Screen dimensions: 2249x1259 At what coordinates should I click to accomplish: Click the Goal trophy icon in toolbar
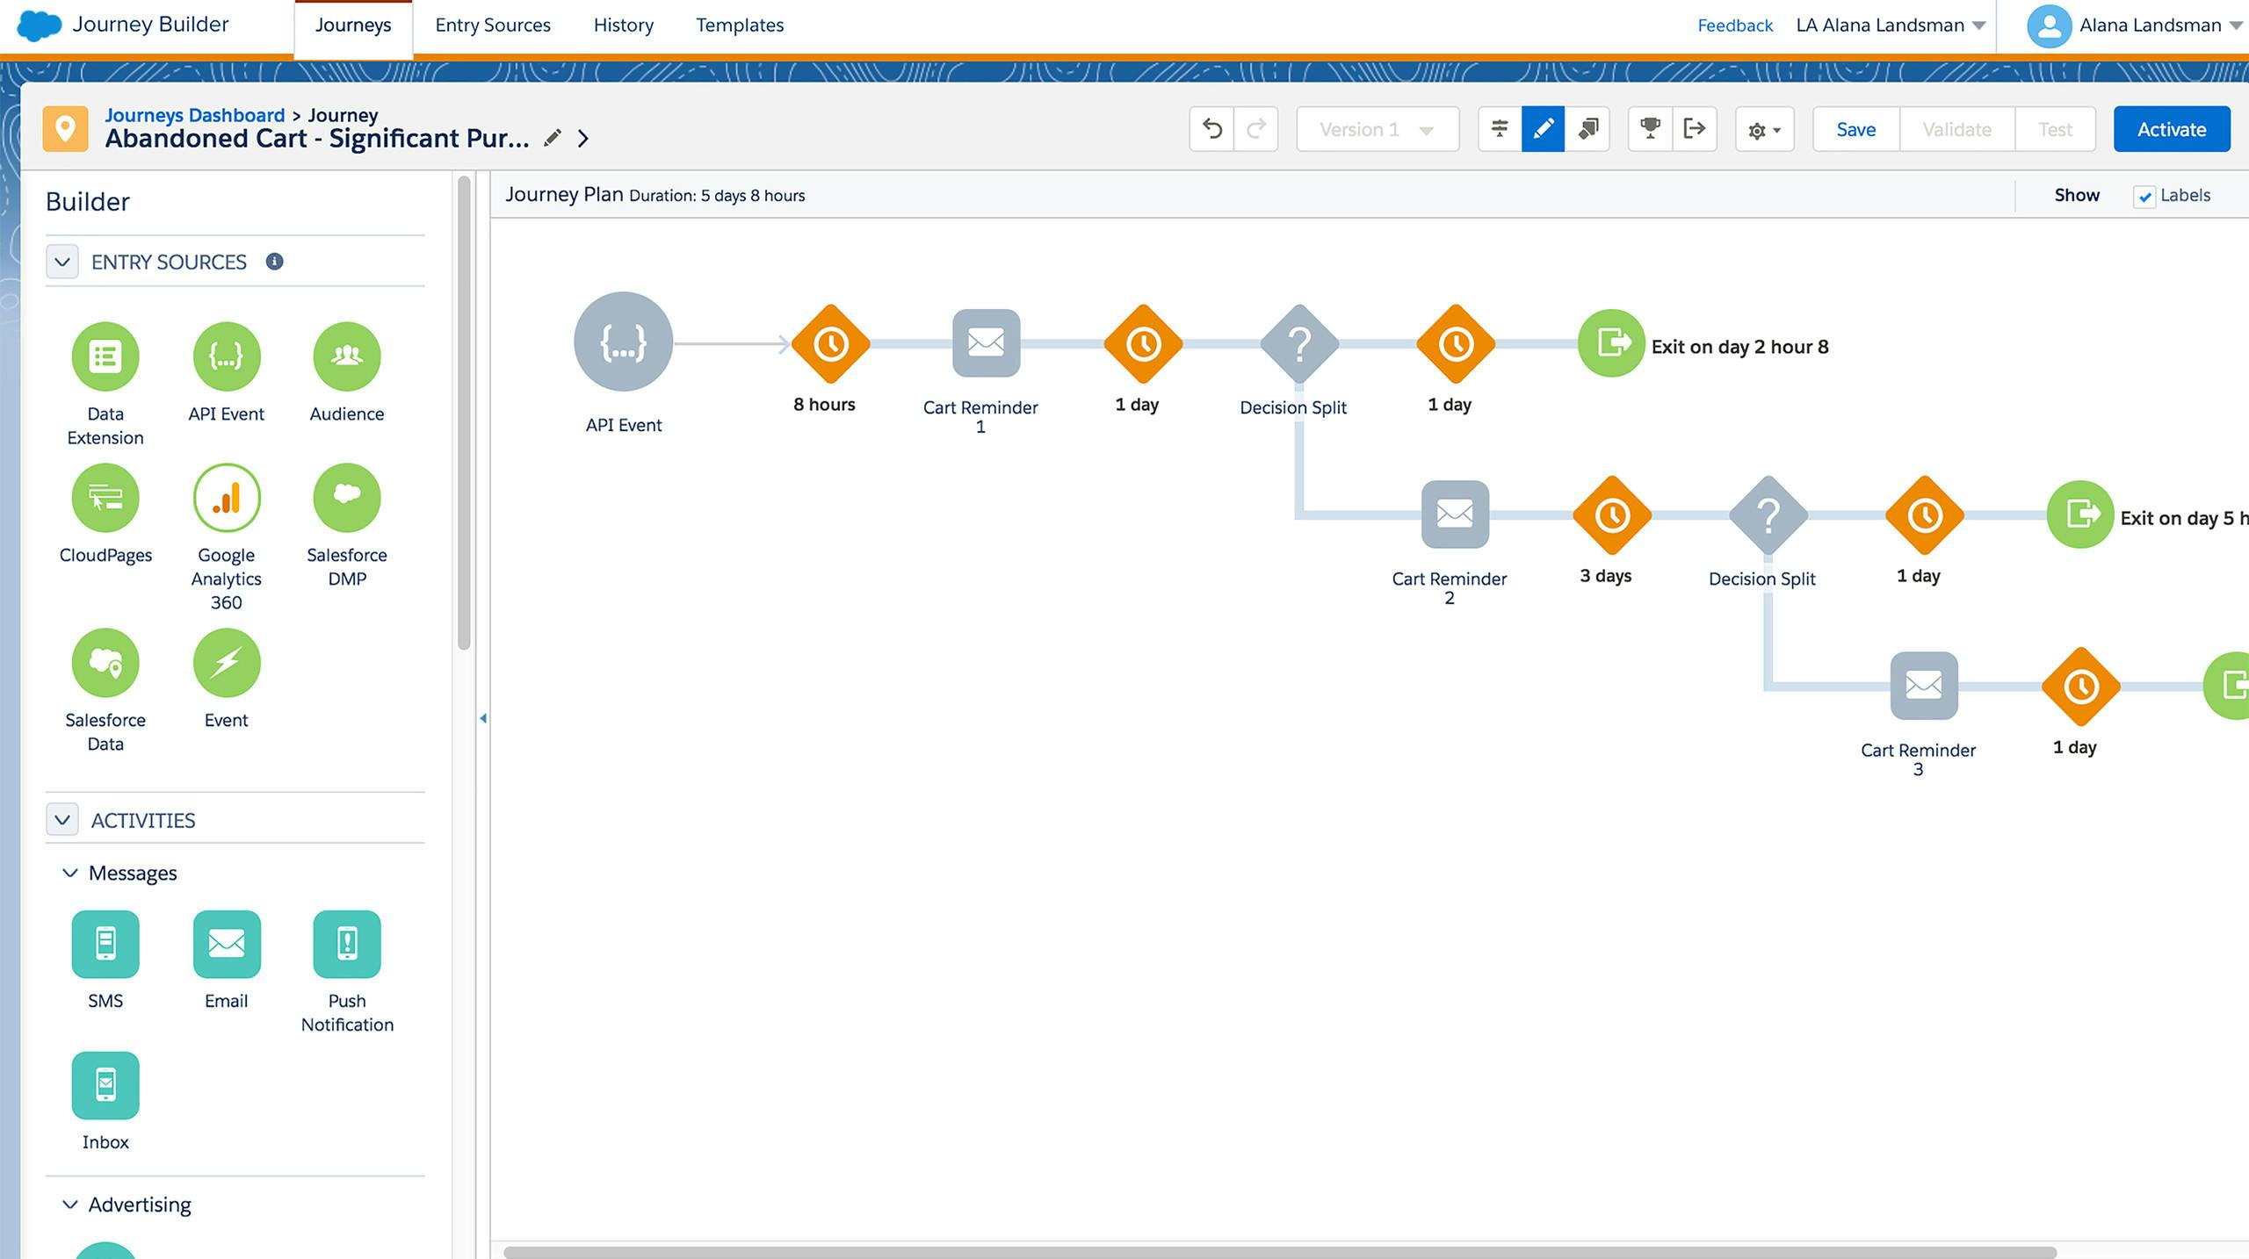coord(1648,130)
